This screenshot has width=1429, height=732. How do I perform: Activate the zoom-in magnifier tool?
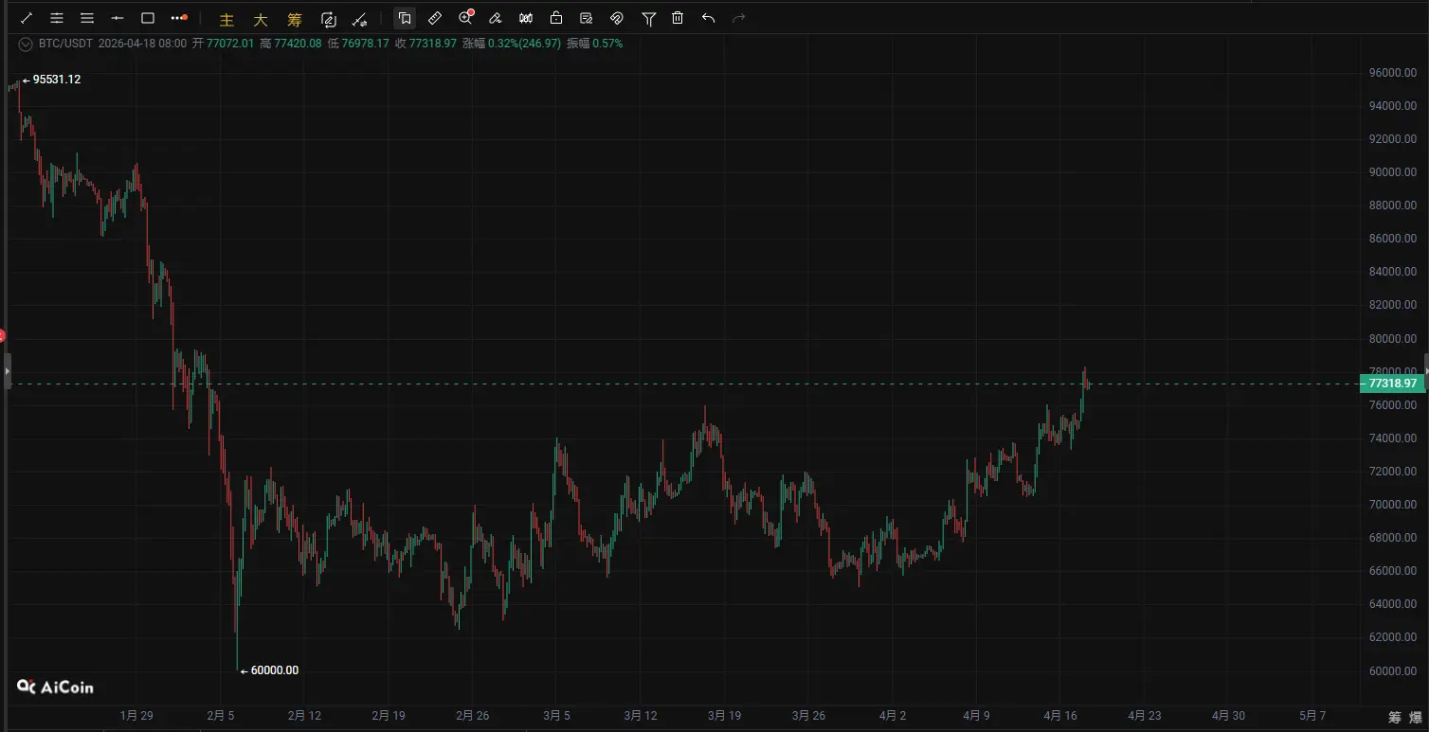465,18
